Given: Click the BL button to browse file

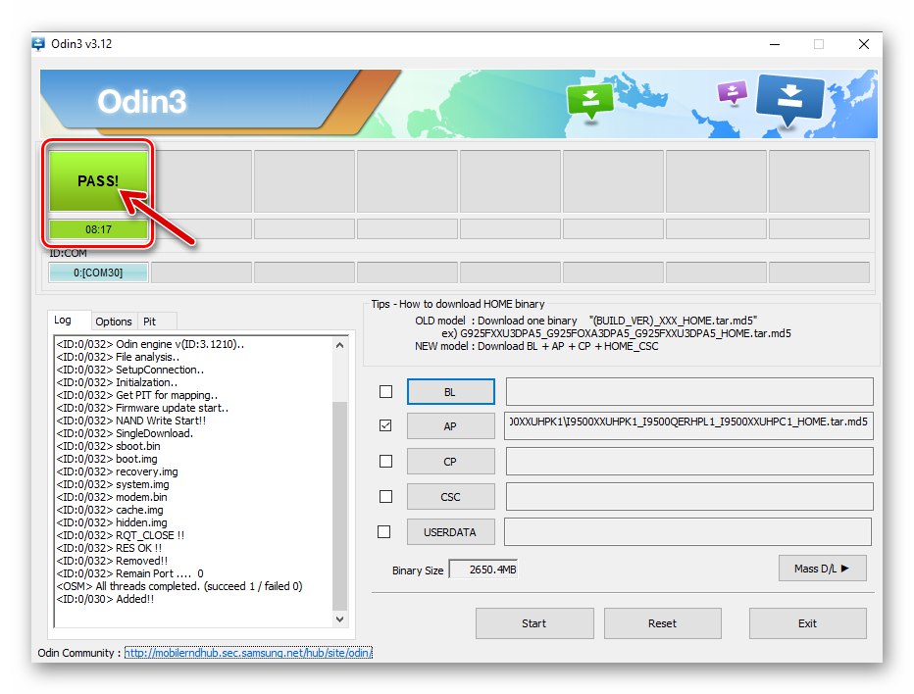Looking at the screenshot, I should pos(450,391).
